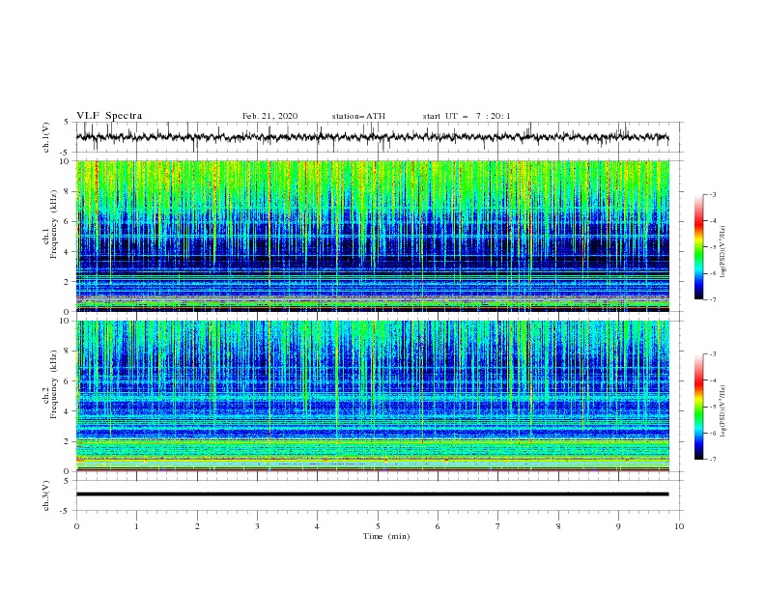Click the "6" kHz tick of ch.2 spectrogram
This screenshot has width=765, height=591.
(67, 381)
